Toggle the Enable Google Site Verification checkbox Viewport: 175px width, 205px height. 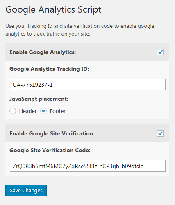click(x=160, y=133)
